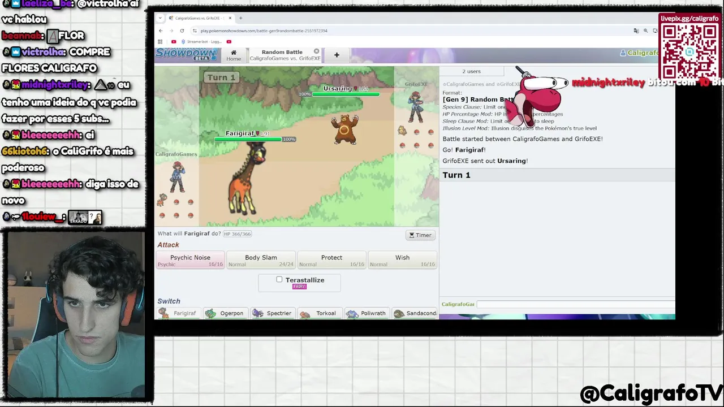The image size is (724, 407).
Task: Close the CaligrafoGames vs. GrifoEXE browser tab
Action: [231, 18]
